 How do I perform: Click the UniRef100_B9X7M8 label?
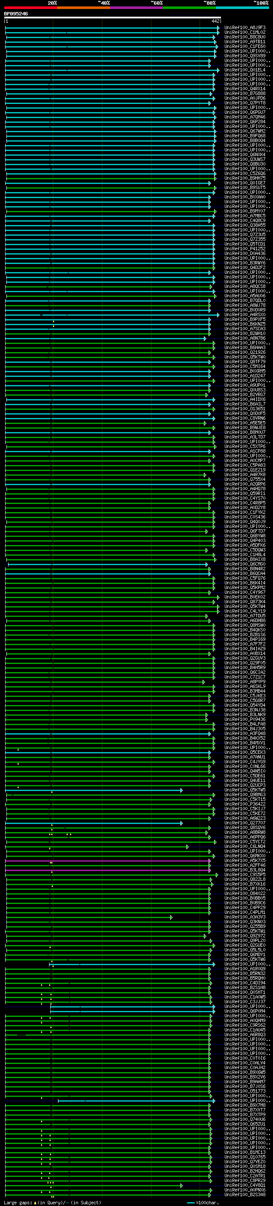[245, 1105]
